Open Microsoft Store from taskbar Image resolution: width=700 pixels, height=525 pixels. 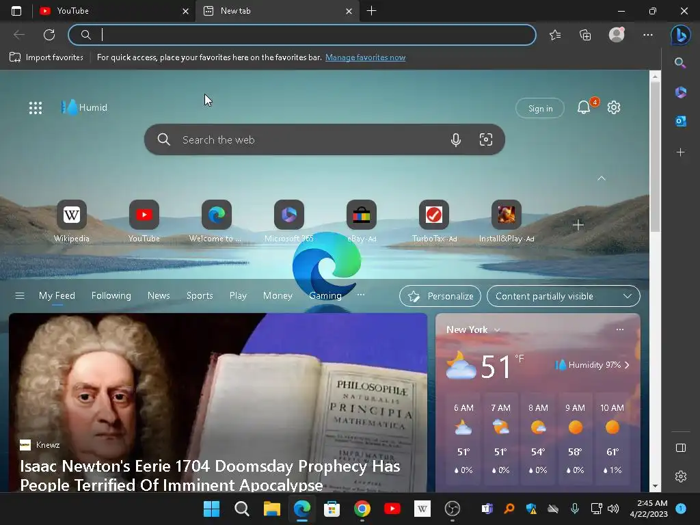pos(332,509)
